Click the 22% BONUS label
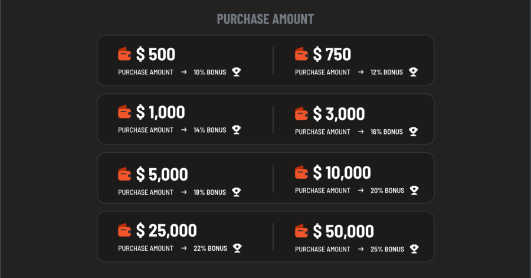This screenshot has height=278, width=531. click(x=210, y=248)
